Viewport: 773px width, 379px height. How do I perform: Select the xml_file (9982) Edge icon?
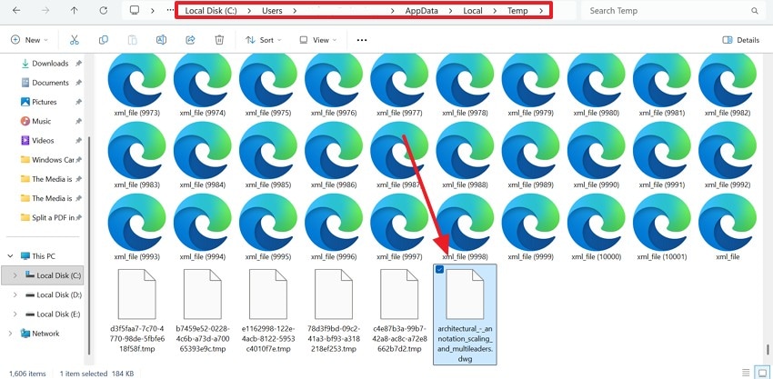[x=728, y=79]
